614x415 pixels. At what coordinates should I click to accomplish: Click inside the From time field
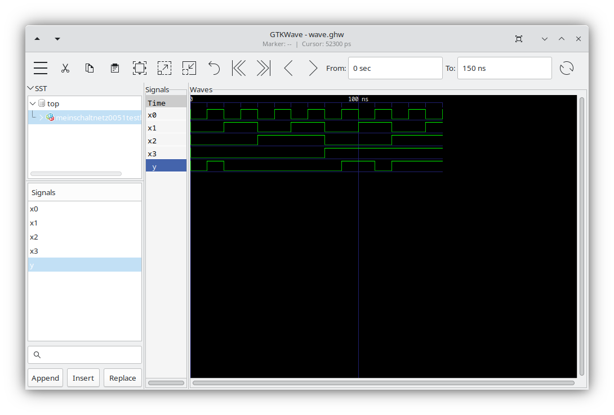394,67
